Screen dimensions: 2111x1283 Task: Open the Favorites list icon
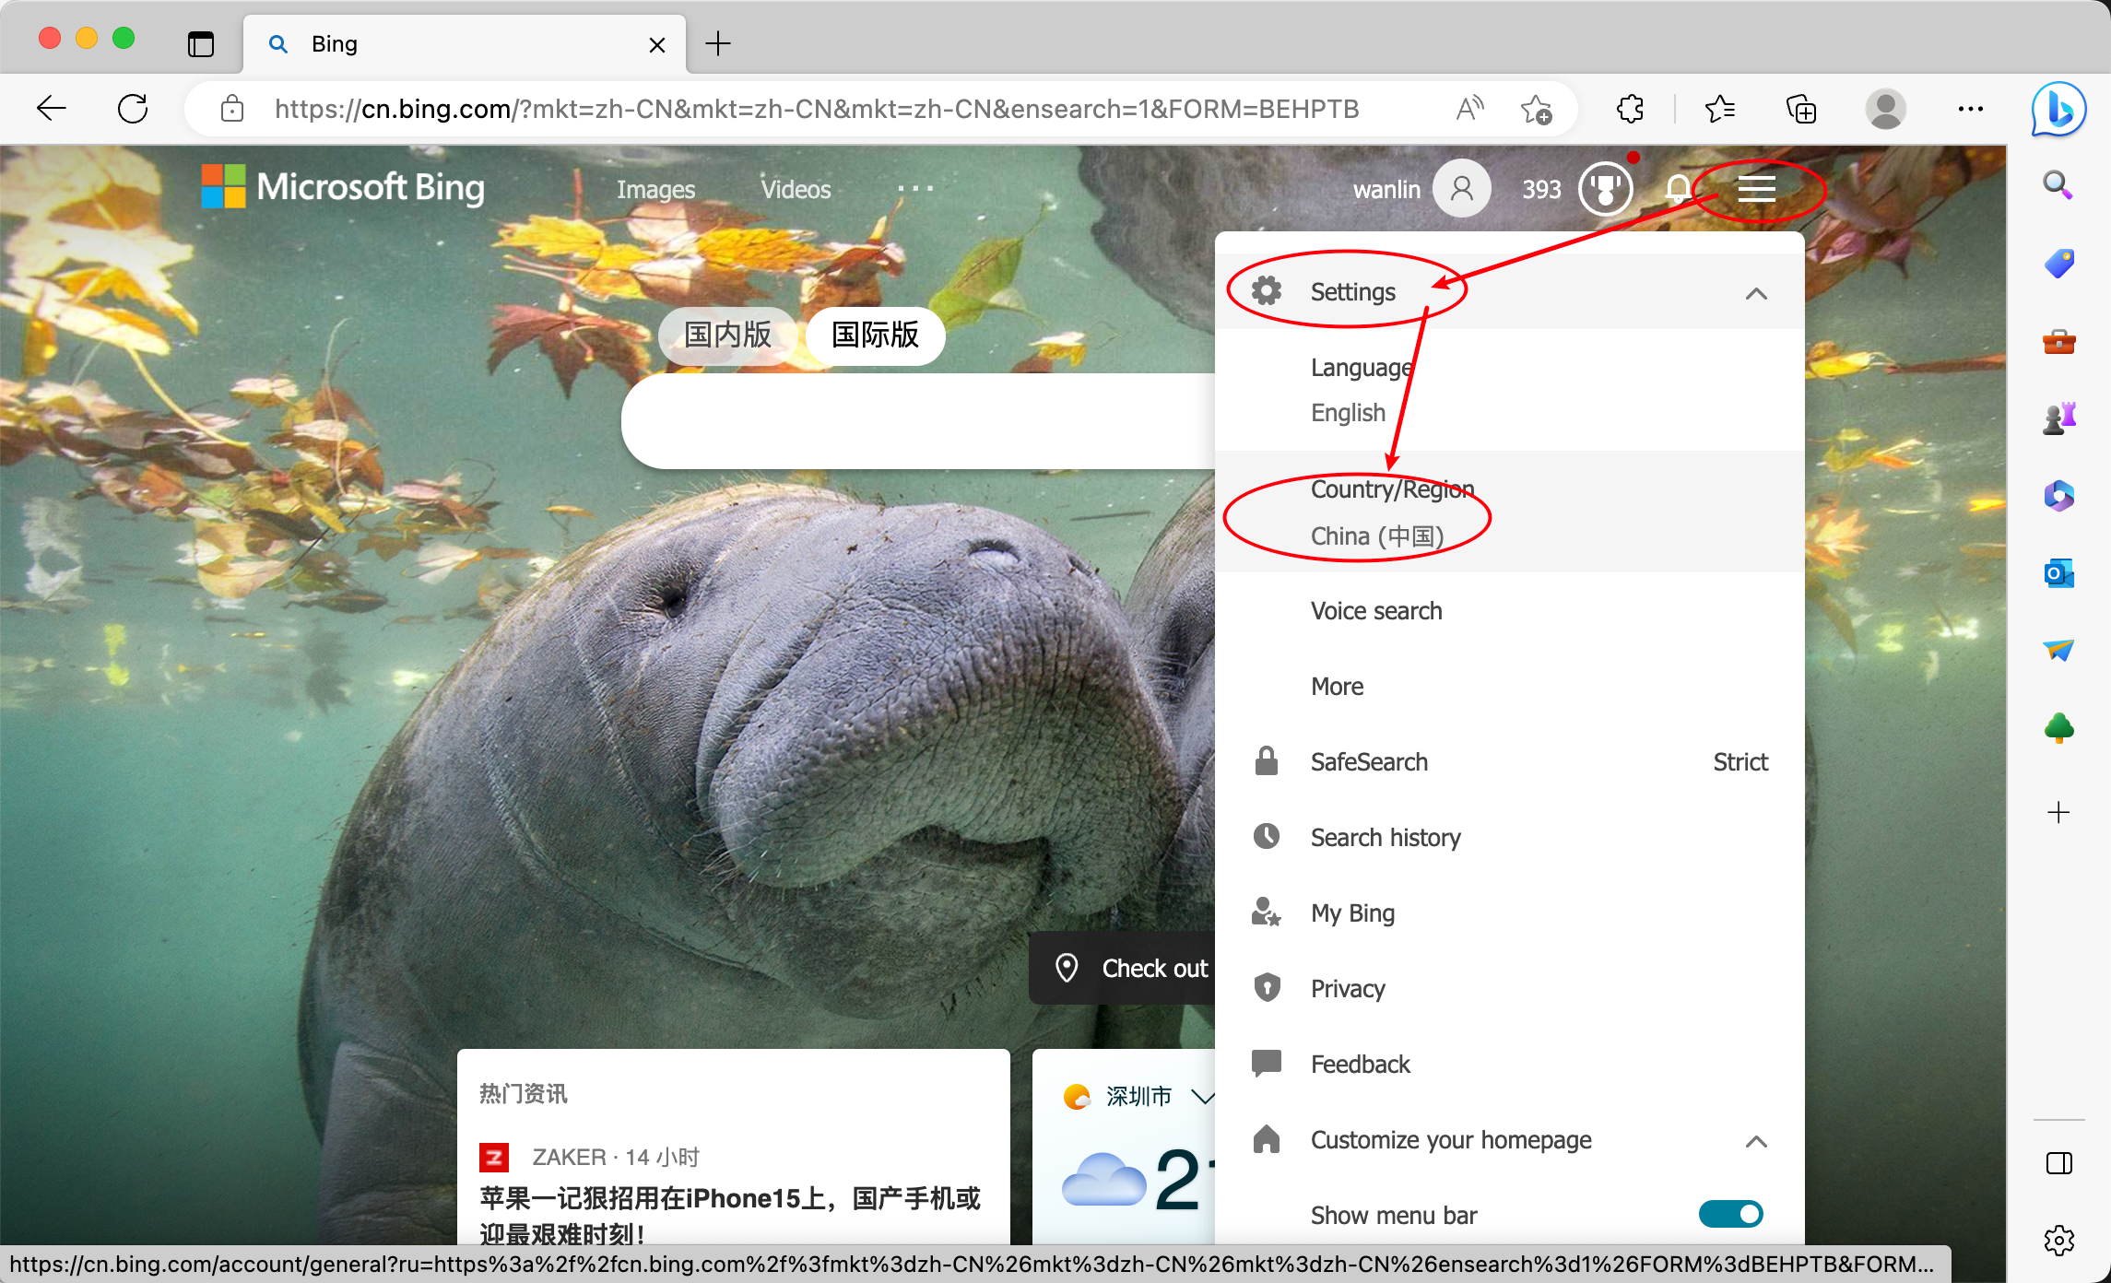point(1719,109)
